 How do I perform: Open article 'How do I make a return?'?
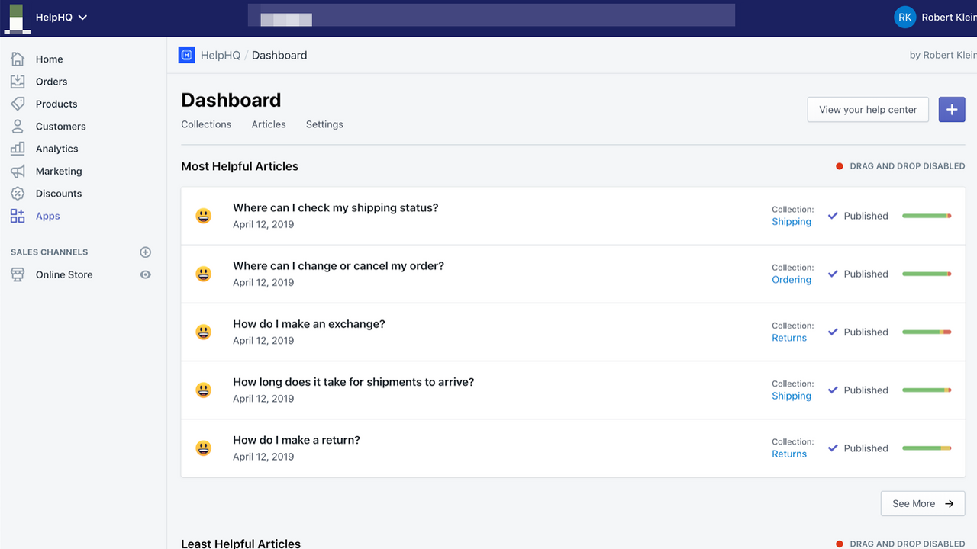[x=296, y=439]
